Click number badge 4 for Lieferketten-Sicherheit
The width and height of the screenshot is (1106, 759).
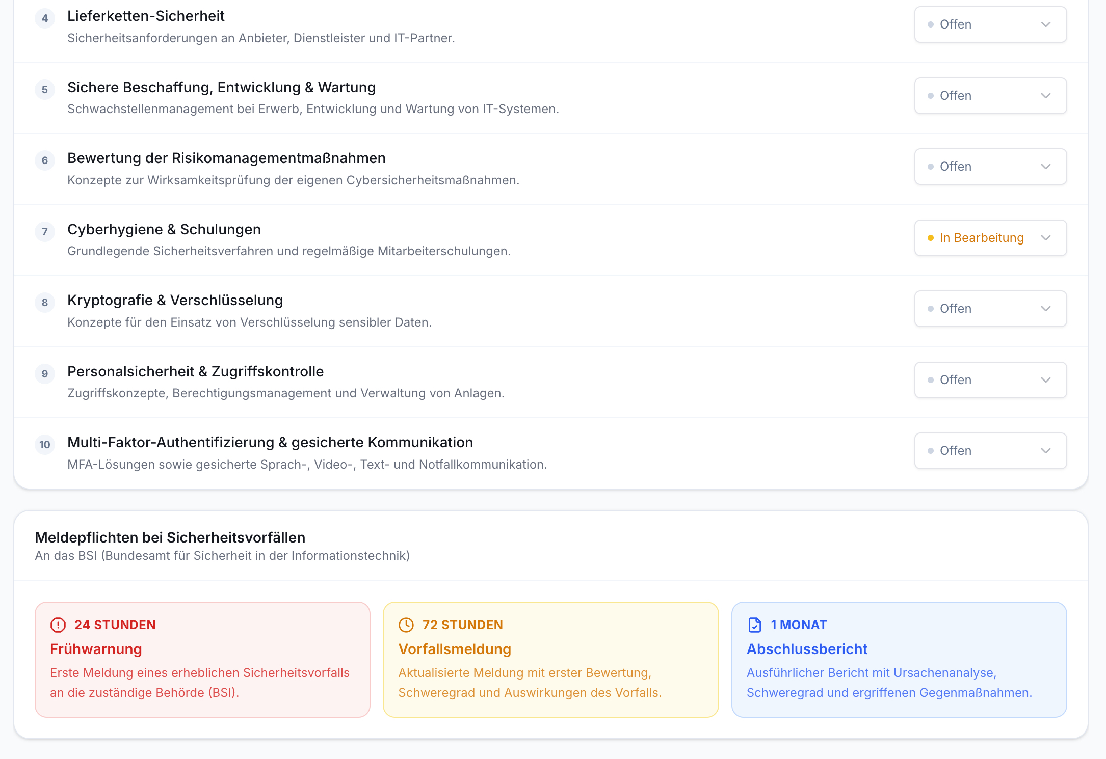[45, 18]
